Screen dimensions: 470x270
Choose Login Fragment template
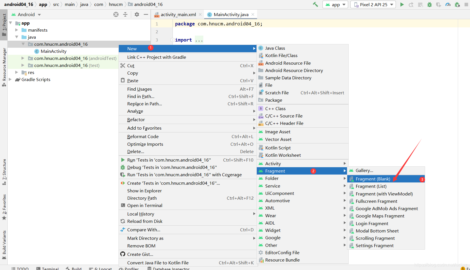pyautogui.click(x=386, y=223)
